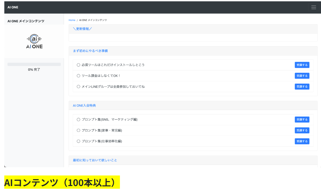Open the hamburger menu in the top bar
This screenshot has width=321, height=192.
(x=313, y=7)
